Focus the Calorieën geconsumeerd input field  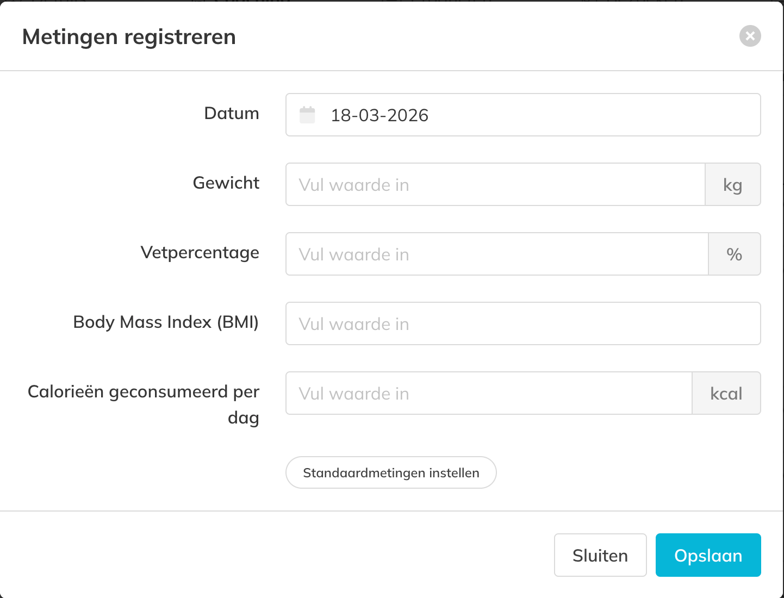(488, 394)
